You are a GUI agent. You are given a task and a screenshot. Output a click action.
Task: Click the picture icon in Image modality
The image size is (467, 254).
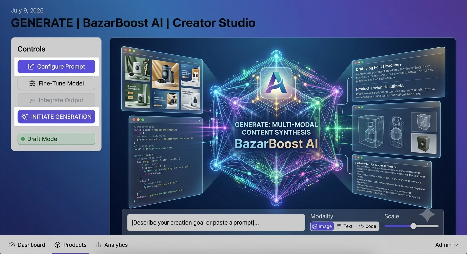click(315, 226)
